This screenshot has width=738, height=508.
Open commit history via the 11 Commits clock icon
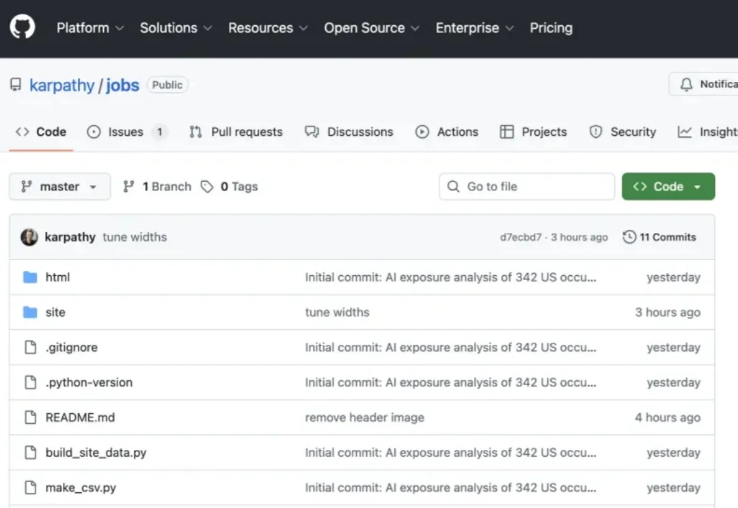pos(629,237)
